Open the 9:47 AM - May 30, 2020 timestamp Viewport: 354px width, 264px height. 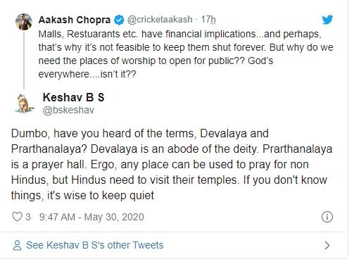pos(91,217)
